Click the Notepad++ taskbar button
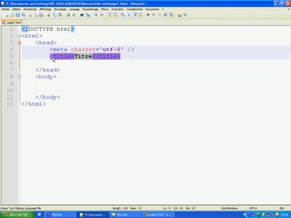The width and height of the screenshot is (291, 218). (93, 215)
